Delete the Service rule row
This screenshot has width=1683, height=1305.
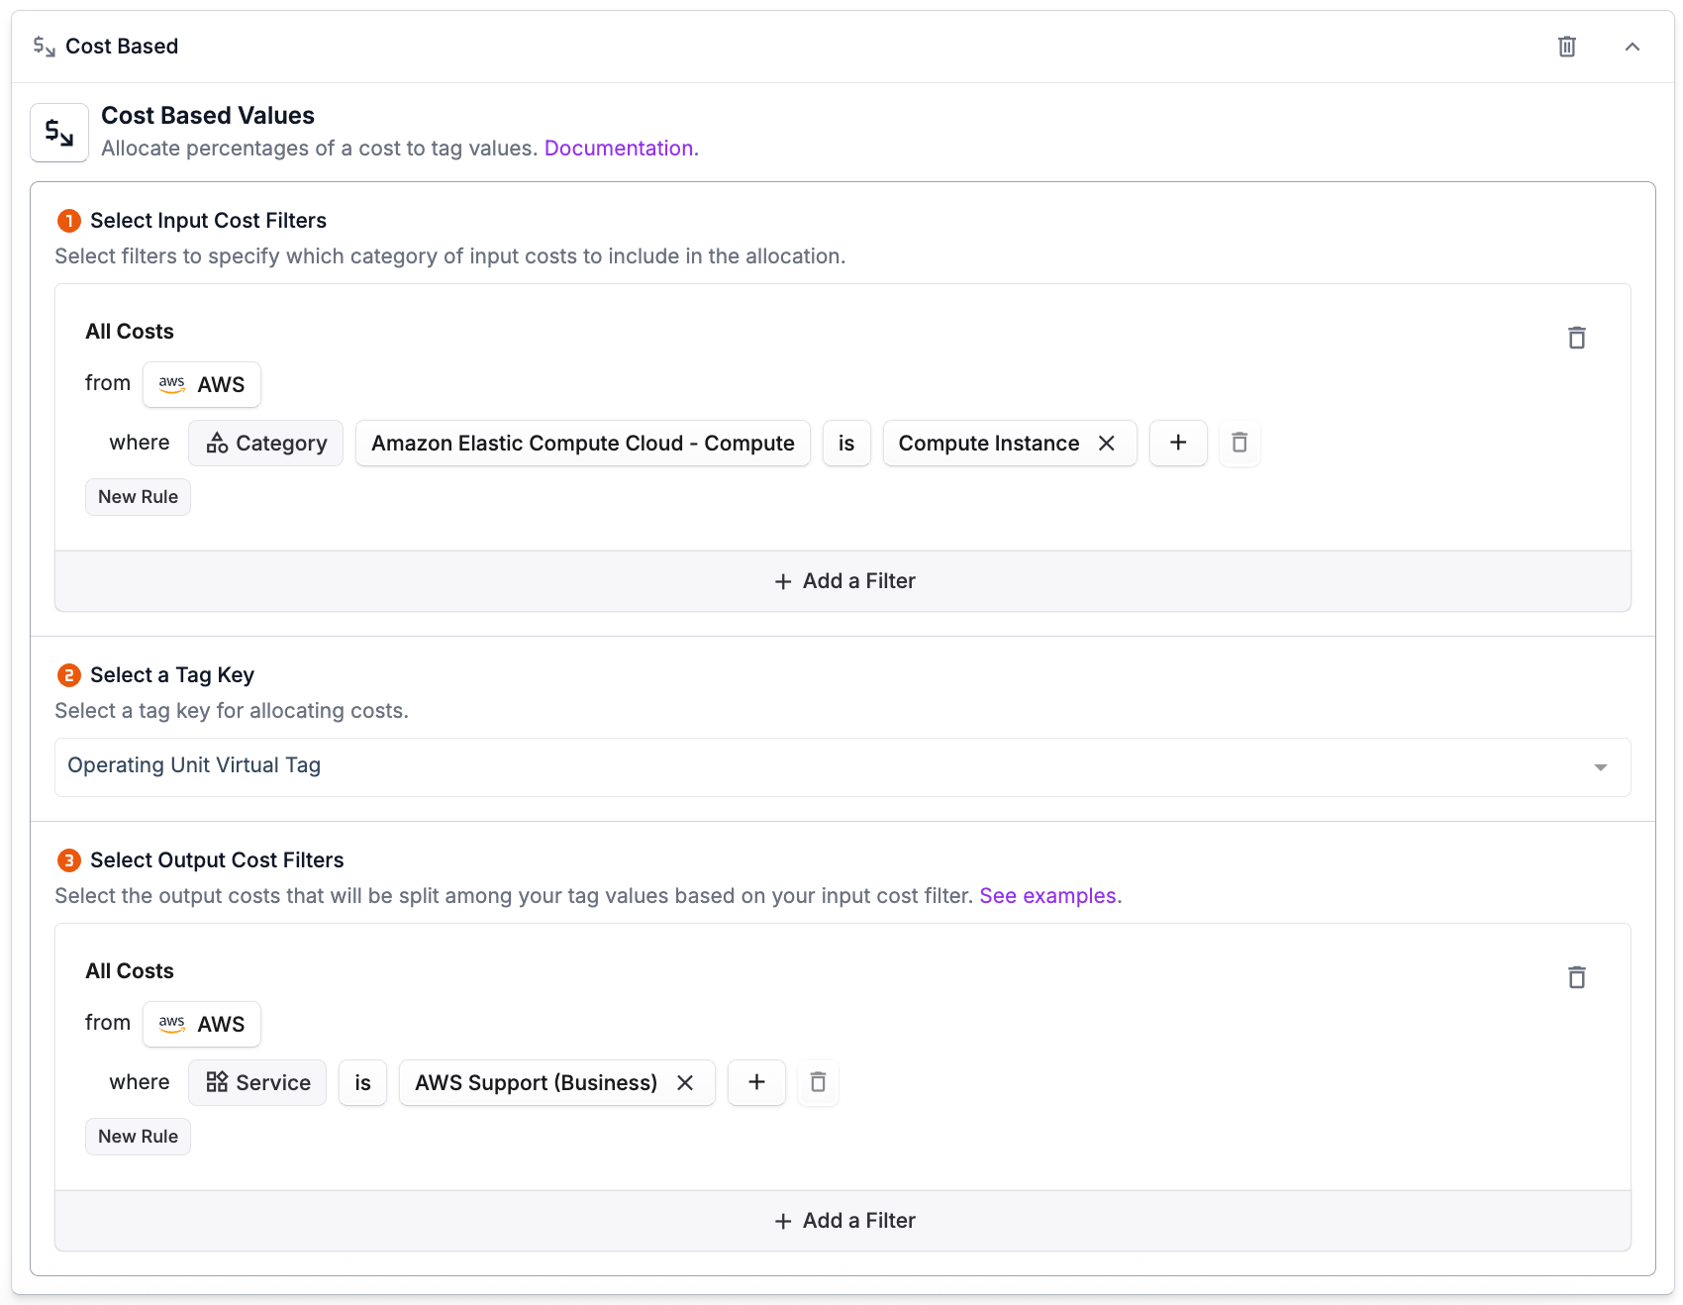818,1083
